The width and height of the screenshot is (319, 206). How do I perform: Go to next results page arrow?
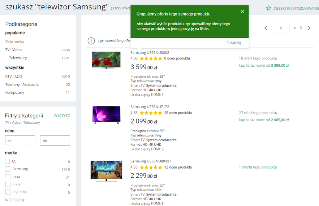[309, 28]
